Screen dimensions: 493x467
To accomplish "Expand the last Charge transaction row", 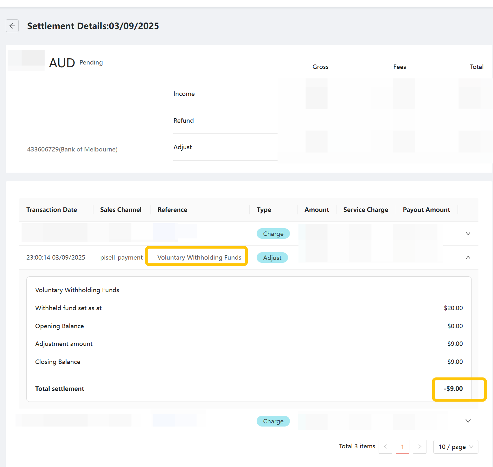I will click(x=468, y=421).
